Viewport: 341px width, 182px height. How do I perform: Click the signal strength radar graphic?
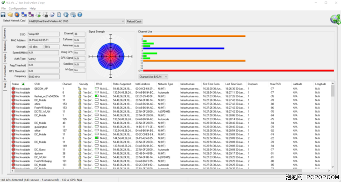(x=111, y=56)
